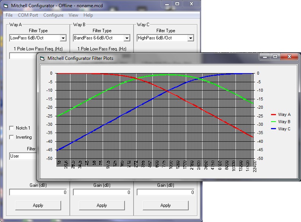301x222 pixels.
Task: Click the Mitchell Configurator main window icon
Action: 6,6
